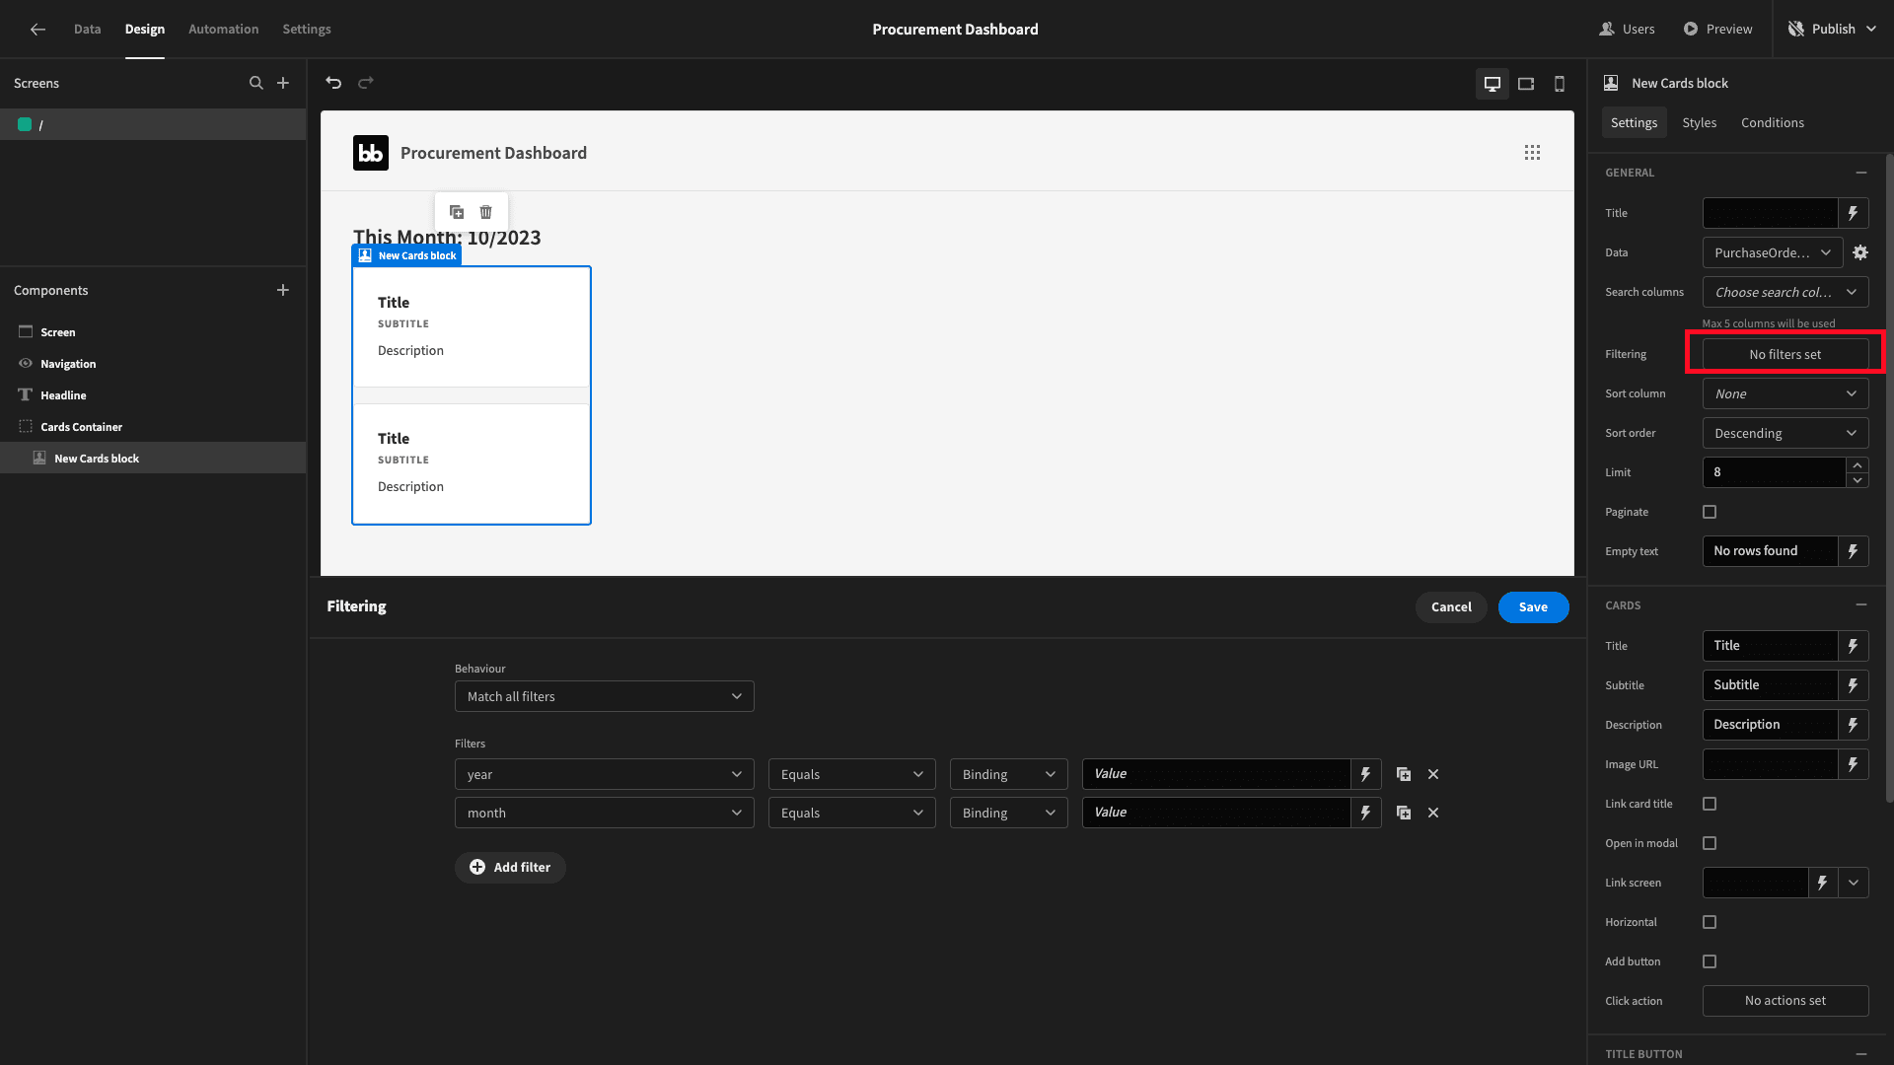Open data settings gear icon
The image size is (1894, 1065).
[x=1860, y=252]
